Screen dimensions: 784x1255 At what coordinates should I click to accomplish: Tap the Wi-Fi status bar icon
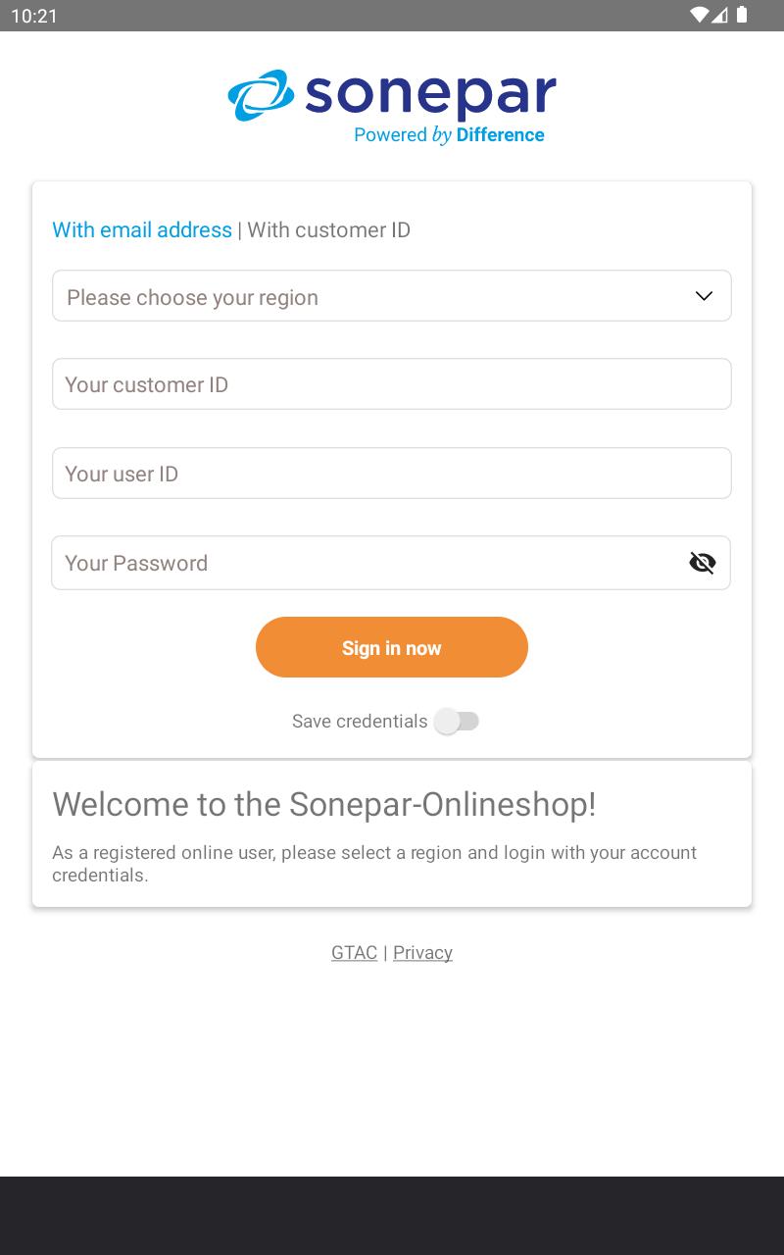click(699, 15)
